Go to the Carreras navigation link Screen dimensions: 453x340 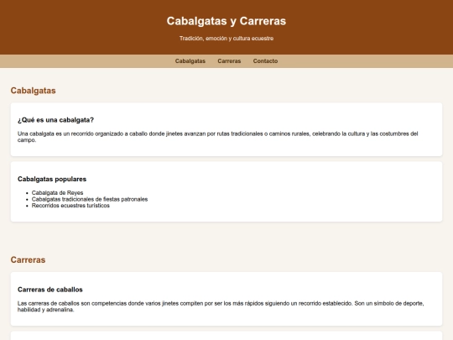tap(229, 61)
